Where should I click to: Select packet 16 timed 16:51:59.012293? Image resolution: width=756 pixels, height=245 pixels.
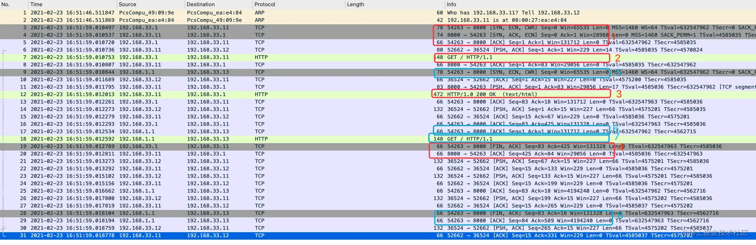(378, 124)
